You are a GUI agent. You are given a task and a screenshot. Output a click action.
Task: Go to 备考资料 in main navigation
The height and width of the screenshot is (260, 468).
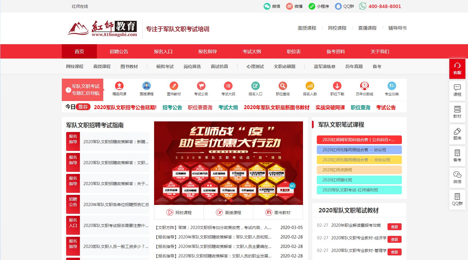coord(335,52)
